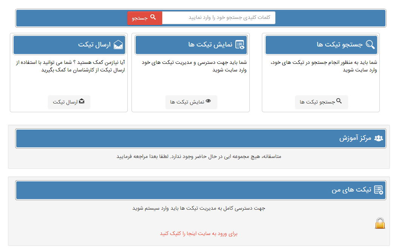
Task: Focus the search keywords input field
Action: (x=218, y=18)
